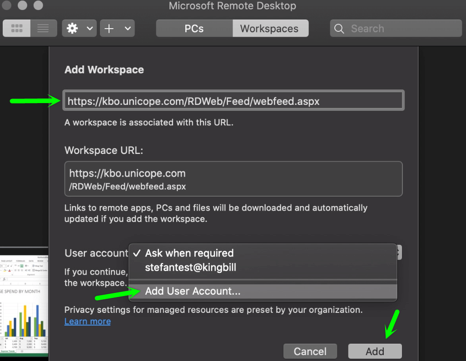Click the 'Add Workspace' heading
Viewport: 466px width, 361px height.
104,69
